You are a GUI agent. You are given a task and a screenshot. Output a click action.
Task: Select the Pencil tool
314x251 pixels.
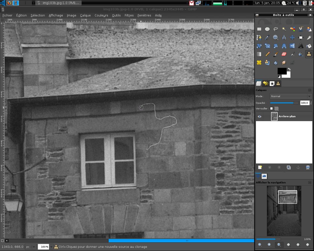267,54
